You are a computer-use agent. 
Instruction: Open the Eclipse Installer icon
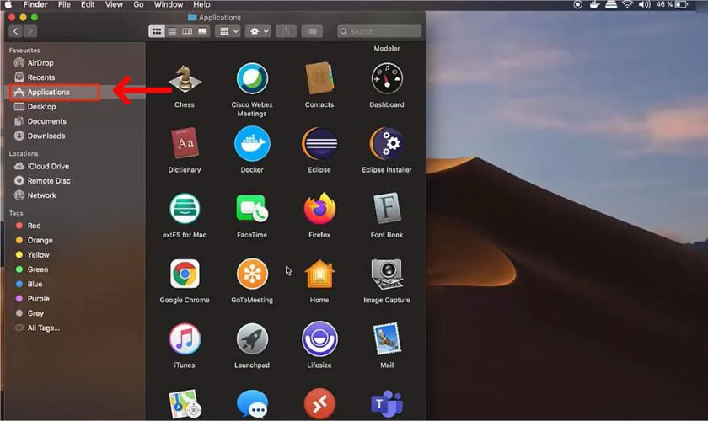coord(387,144)
